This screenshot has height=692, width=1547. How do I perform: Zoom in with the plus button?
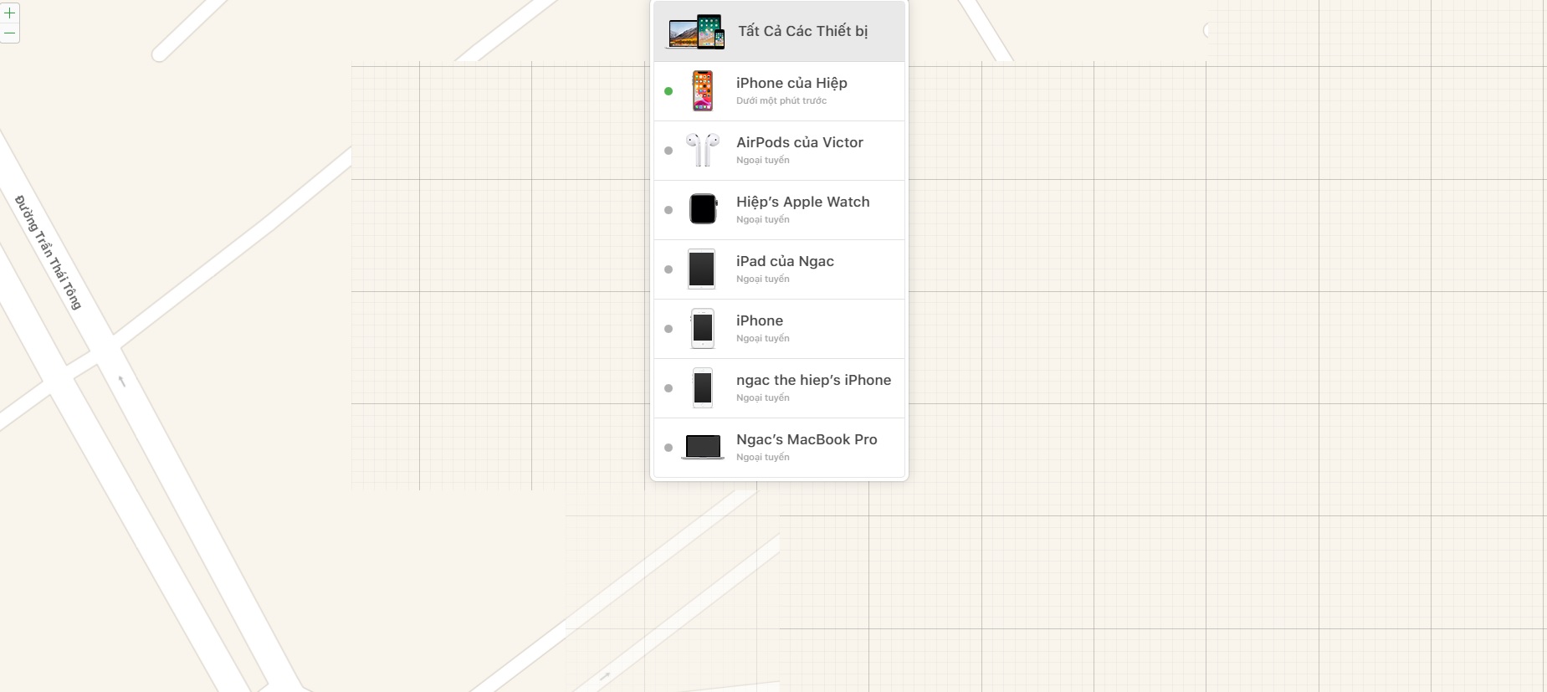[9, 13]
